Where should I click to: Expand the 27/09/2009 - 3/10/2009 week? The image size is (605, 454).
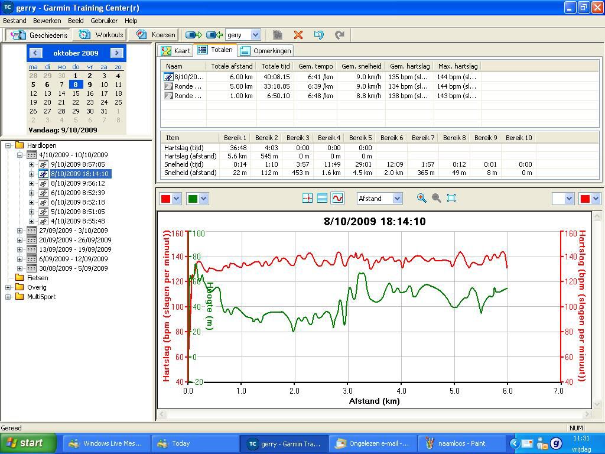point(19,231)
